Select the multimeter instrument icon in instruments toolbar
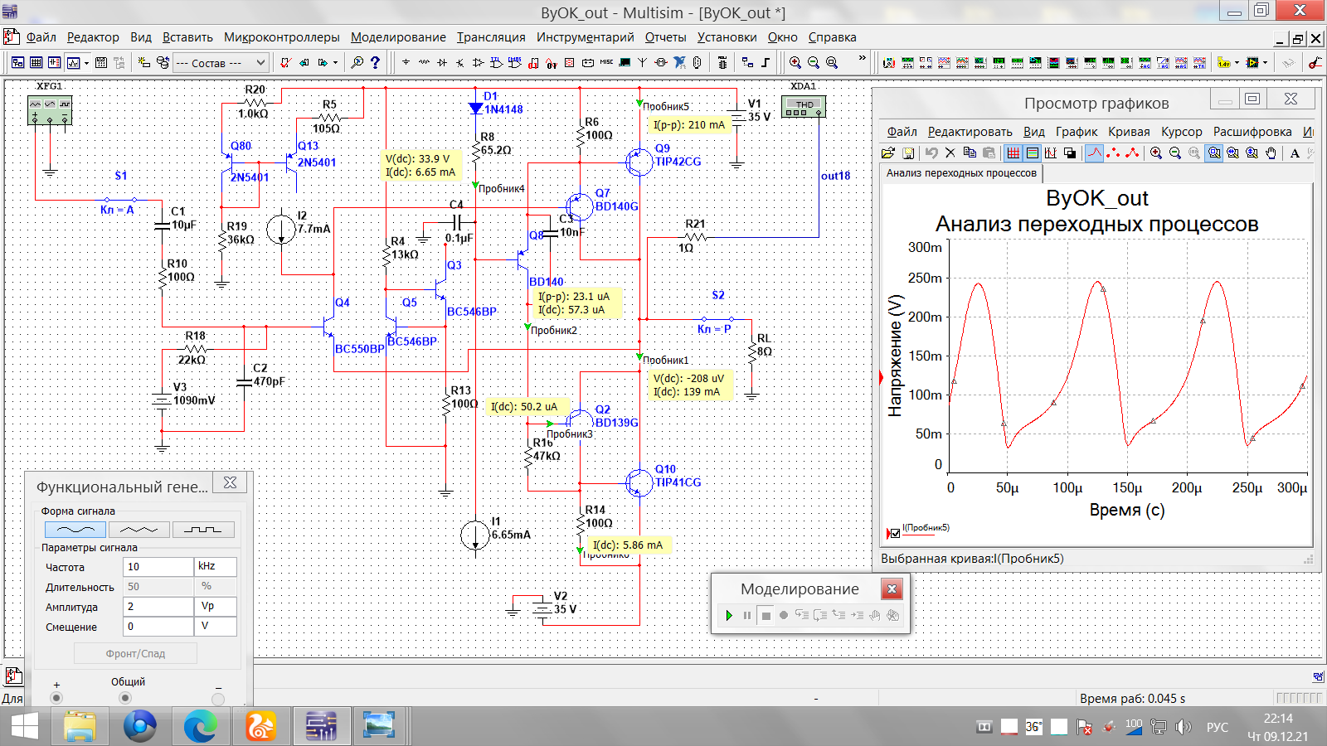 click(x=888, y=62)
